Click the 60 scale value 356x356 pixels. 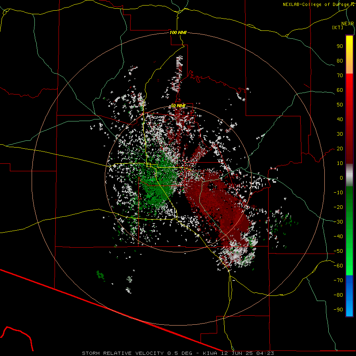(340, 90)
